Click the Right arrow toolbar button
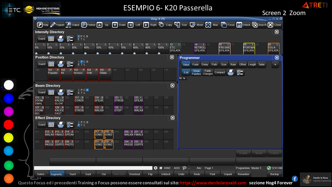332x187 pixels. (x=150, y=25)
